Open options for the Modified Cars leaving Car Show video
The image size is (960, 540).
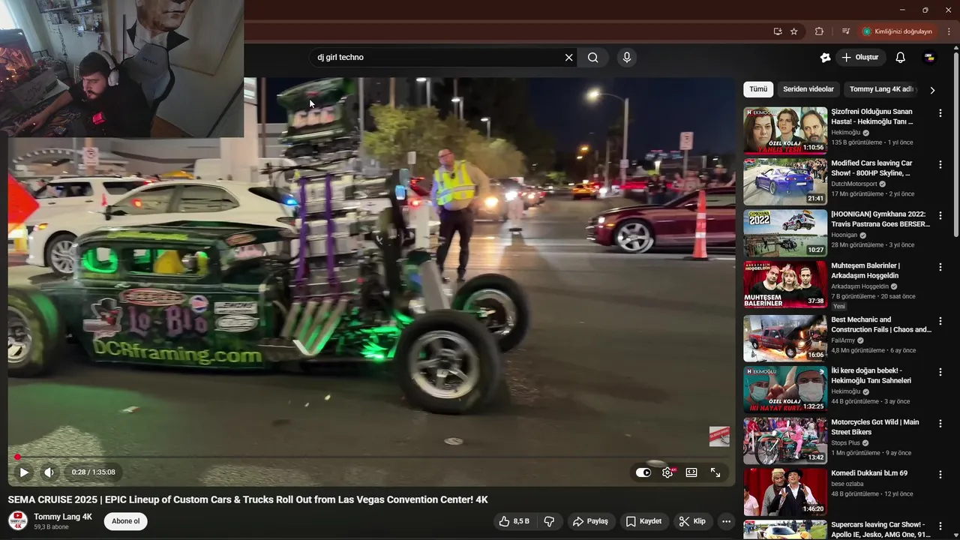coord(940,164)
